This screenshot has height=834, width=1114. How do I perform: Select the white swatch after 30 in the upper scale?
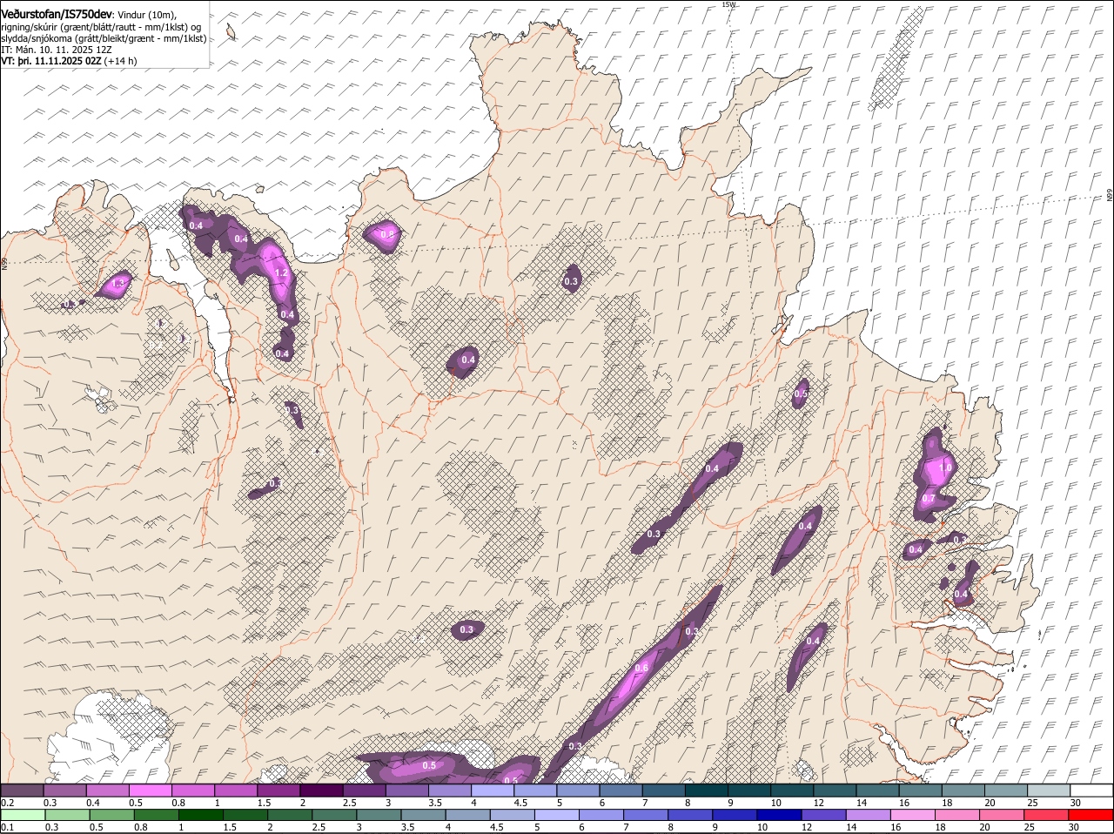pos(1091,790)
